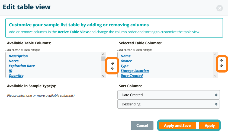Screen dimensions: 228x135
Task: Select Description in available columns
Action: click(18, 56)
